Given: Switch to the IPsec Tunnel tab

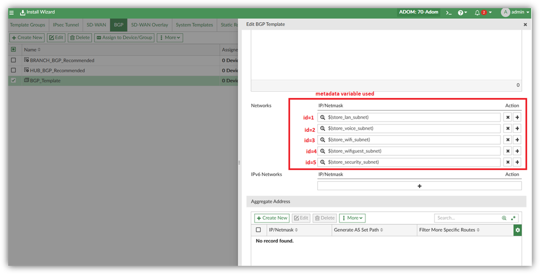Looking at the screenshot, I should pos(66,25).
